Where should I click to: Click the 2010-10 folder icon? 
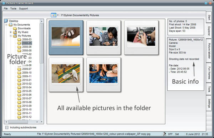(x=19, y=109)
